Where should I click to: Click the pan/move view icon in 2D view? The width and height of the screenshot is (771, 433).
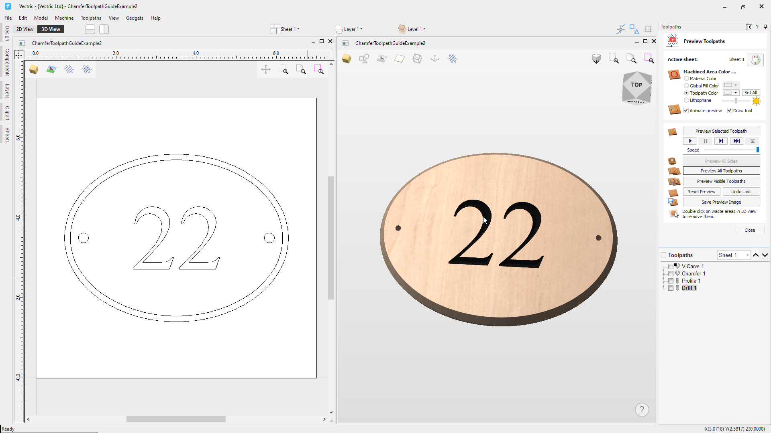coord(266,70)
